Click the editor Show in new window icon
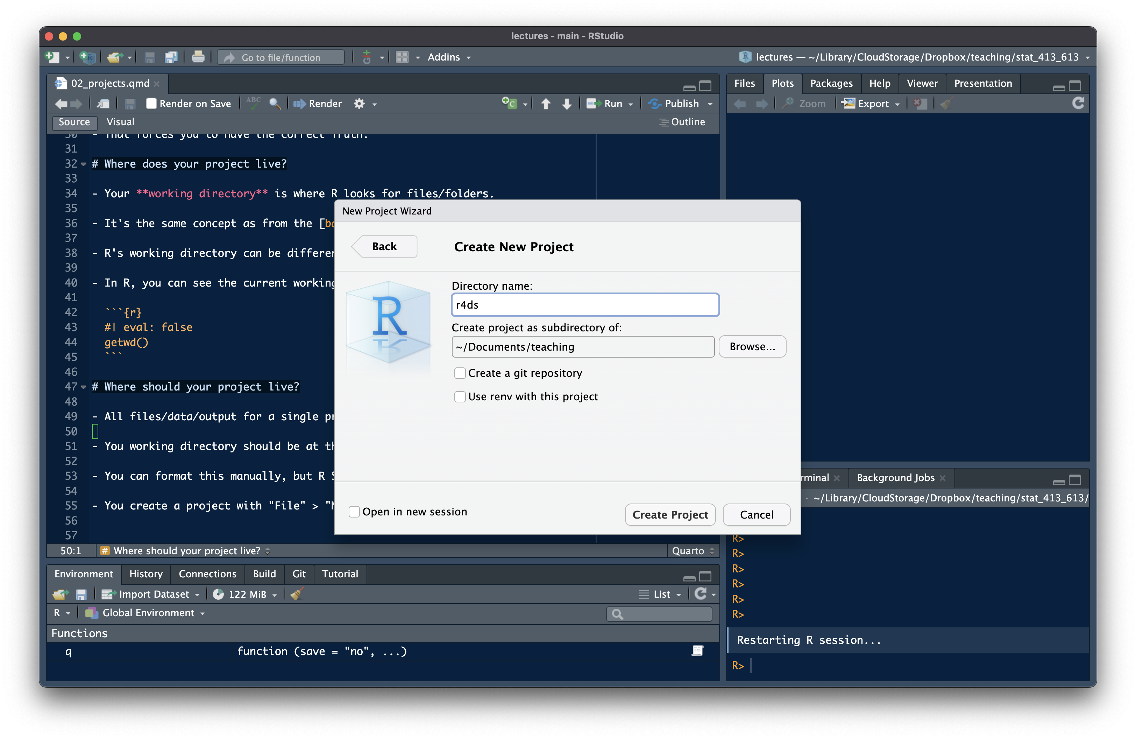The width and height of the screenshot is (1136, 739). 103,104
